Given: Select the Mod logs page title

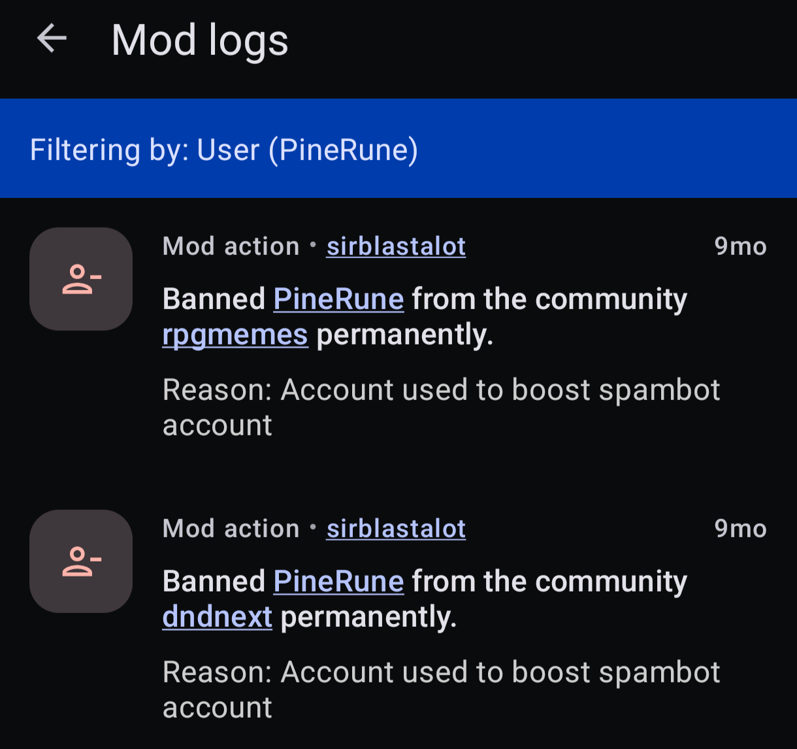Looking at the screenshot, I should click(x=200, y=41).
